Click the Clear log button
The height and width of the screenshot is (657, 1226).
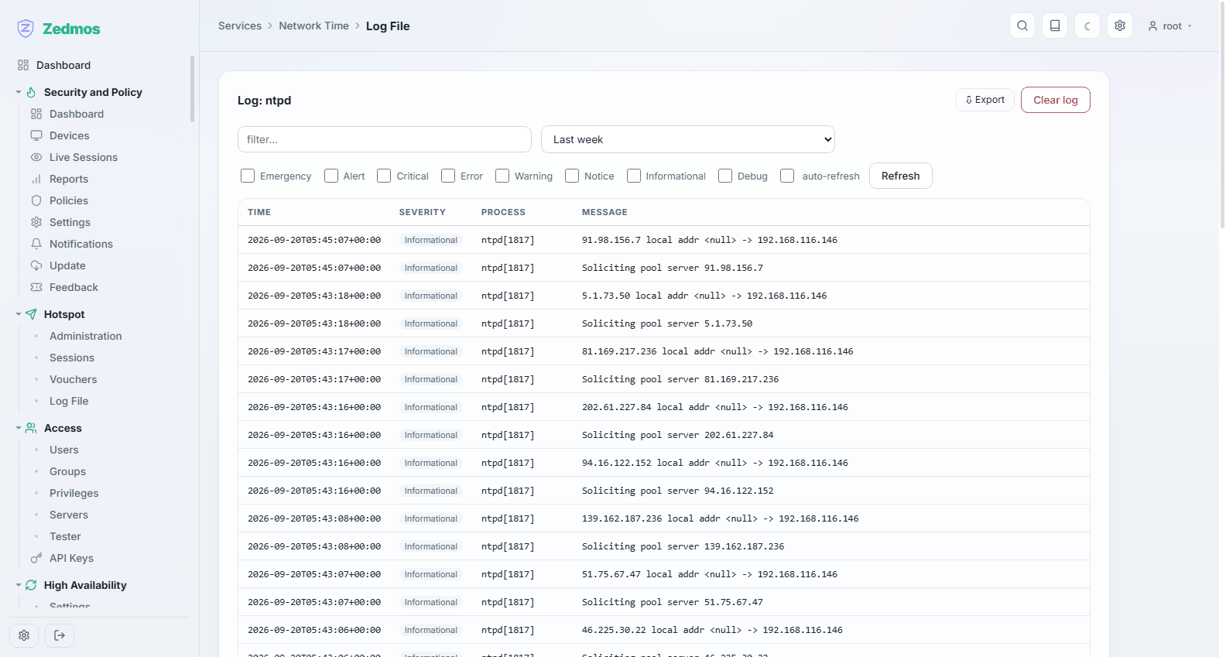[x=1056, y=100]
